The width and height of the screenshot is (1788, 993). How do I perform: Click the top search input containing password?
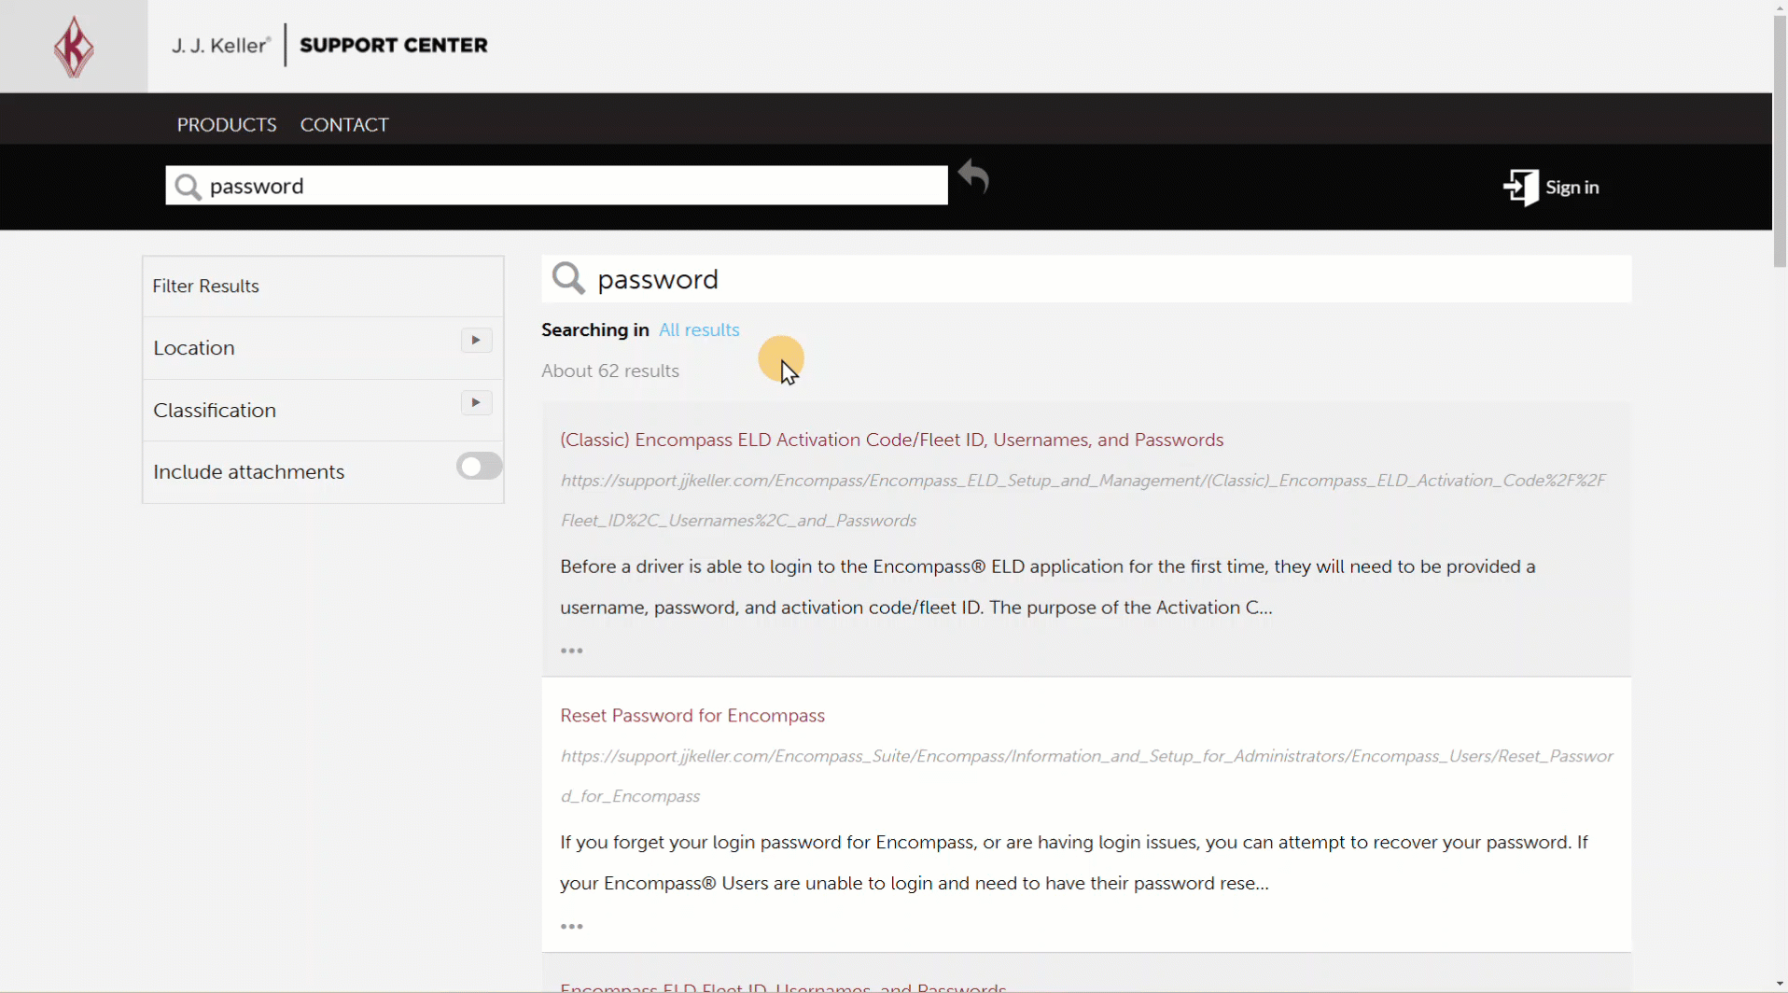(569, 186)
